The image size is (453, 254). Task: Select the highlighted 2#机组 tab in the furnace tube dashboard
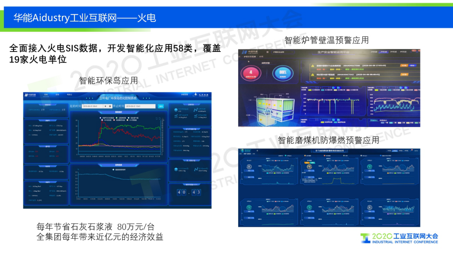tap(384, 52)
